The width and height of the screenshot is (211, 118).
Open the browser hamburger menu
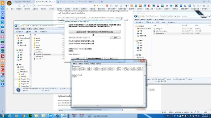point(208,6)
